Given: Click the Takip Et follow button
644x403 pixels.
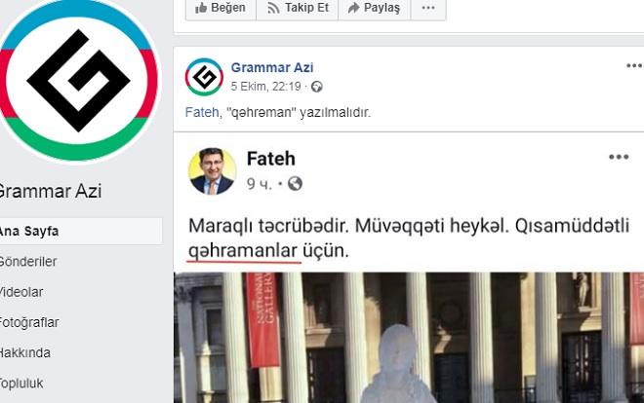Looking at the screenshot, I should 298,8.
